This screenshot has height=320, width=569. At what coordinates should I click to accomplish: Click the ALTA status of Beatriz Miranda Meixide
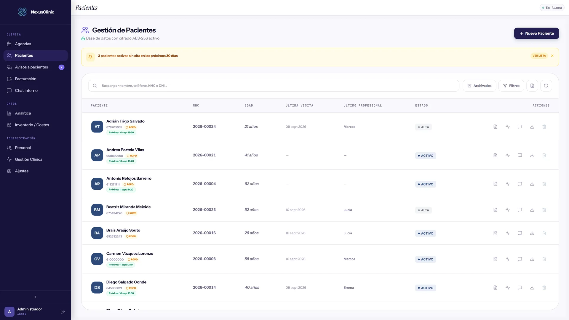click(x=423, y=210)
